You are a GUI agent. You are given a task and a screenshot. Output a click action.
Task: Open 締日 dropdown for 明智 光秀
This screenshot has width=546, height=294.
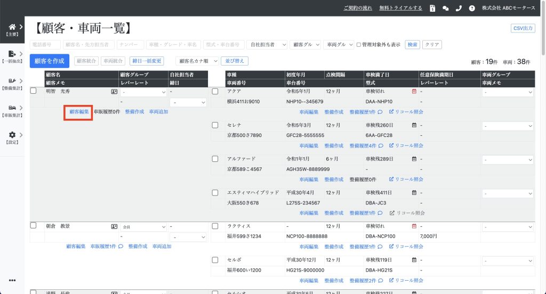pyautogui.click(x=188, y=102)
